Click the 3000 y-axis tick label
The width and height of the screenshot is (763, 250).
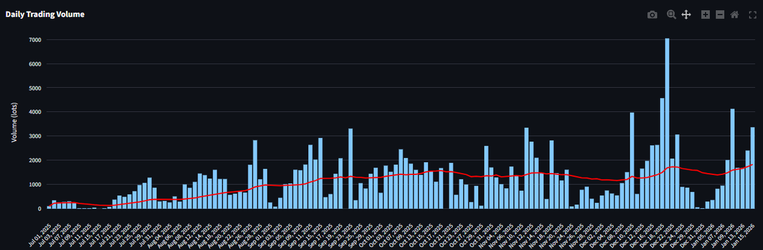(35, 136)
